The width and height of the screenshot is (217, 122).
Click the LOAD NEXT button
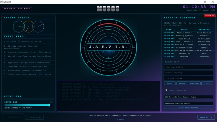point(195,83)
